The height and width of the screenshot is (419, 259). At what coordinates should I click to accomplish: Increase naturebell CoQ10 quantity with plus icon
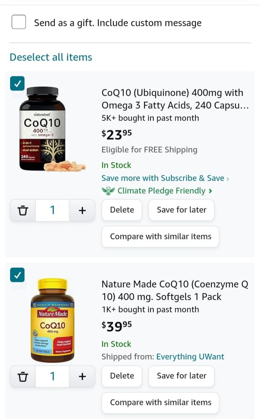pos(82,210)
